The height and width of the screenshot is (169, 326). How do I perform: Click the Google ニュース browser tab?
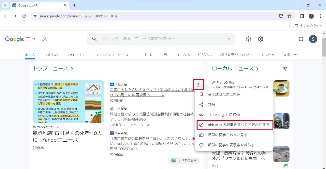point(39,6)
